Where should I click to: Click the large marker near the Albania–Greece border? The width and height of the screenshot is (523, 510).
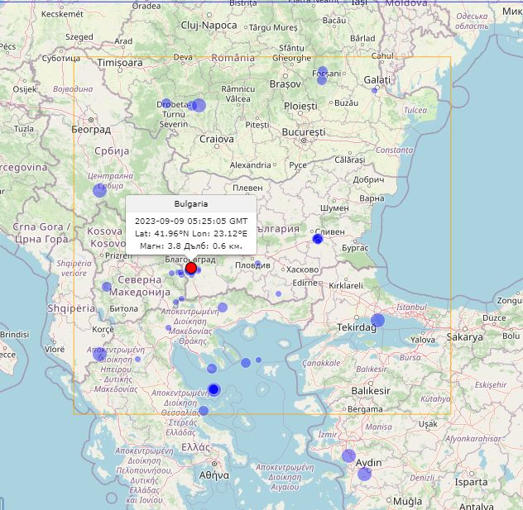99,354
